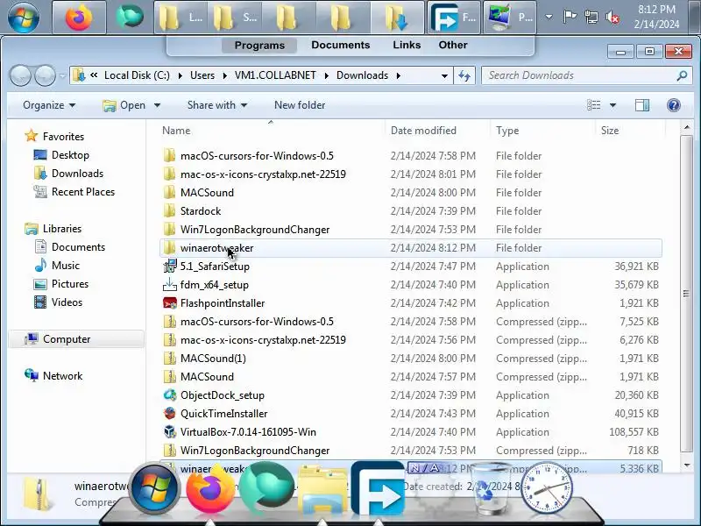Select the QuickTimeInstaller application
This screenshot has width=701, height=526.
[410, 413]
